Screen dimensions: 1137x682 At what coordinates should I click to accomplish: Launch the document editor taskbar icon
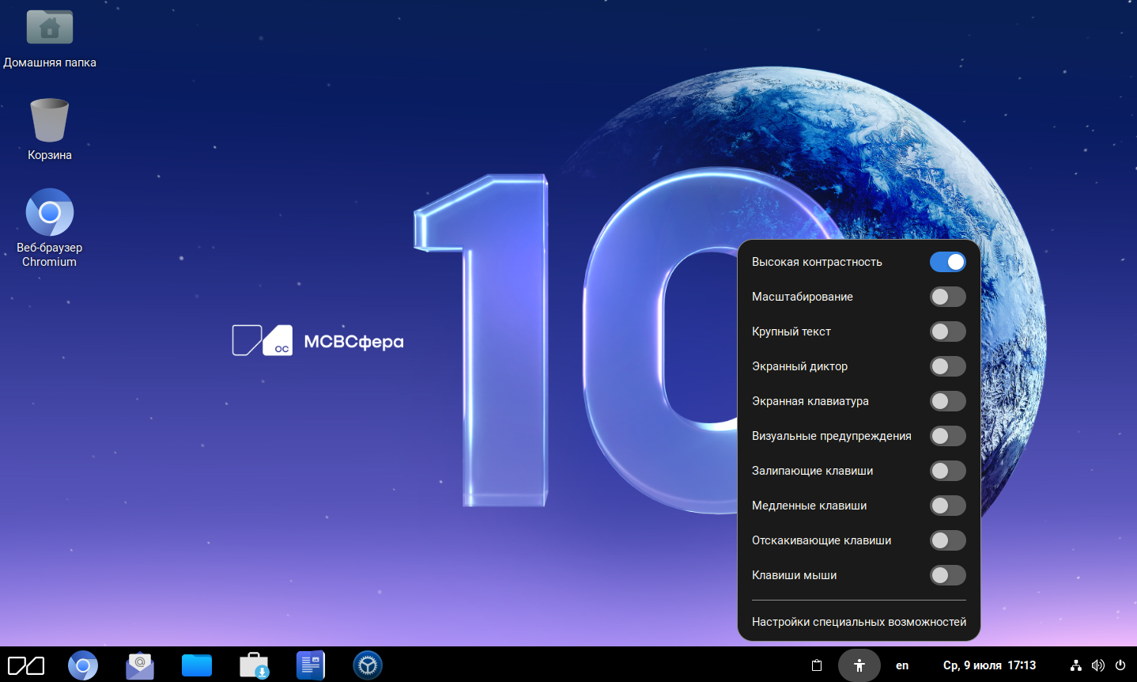point(311,665)
